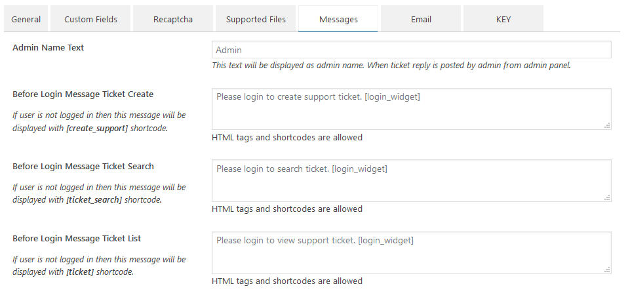The image size is (630, 303).
Task: Click the view support ticket message textarea
Action: (412, 253)
